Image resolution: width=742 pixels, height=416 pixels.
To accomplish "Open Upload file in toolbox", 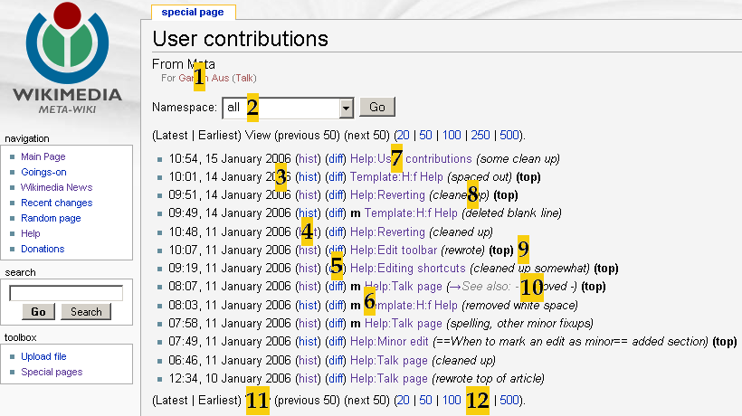I will 43,356.
